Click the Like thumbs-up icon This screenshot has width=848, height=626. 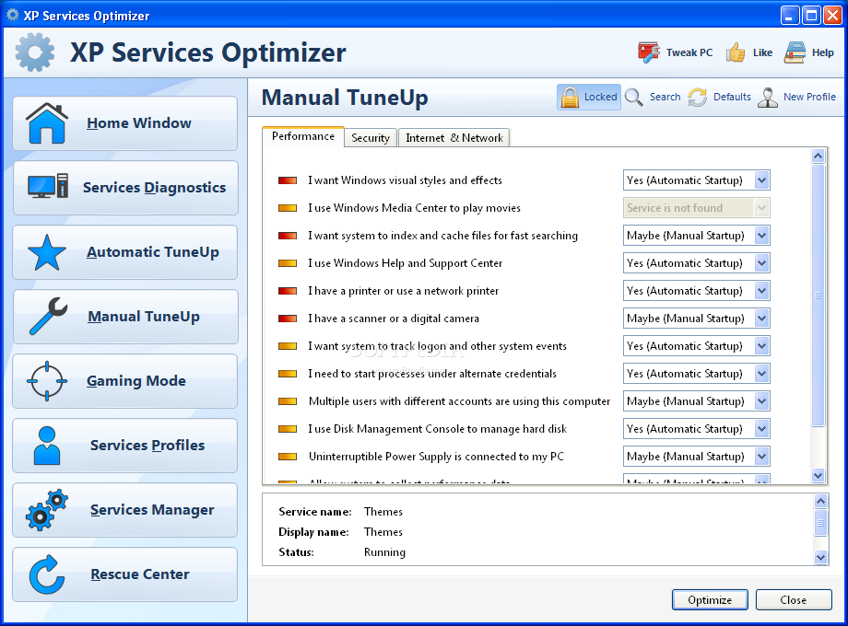pyautogui.click(x=736, y=52)
